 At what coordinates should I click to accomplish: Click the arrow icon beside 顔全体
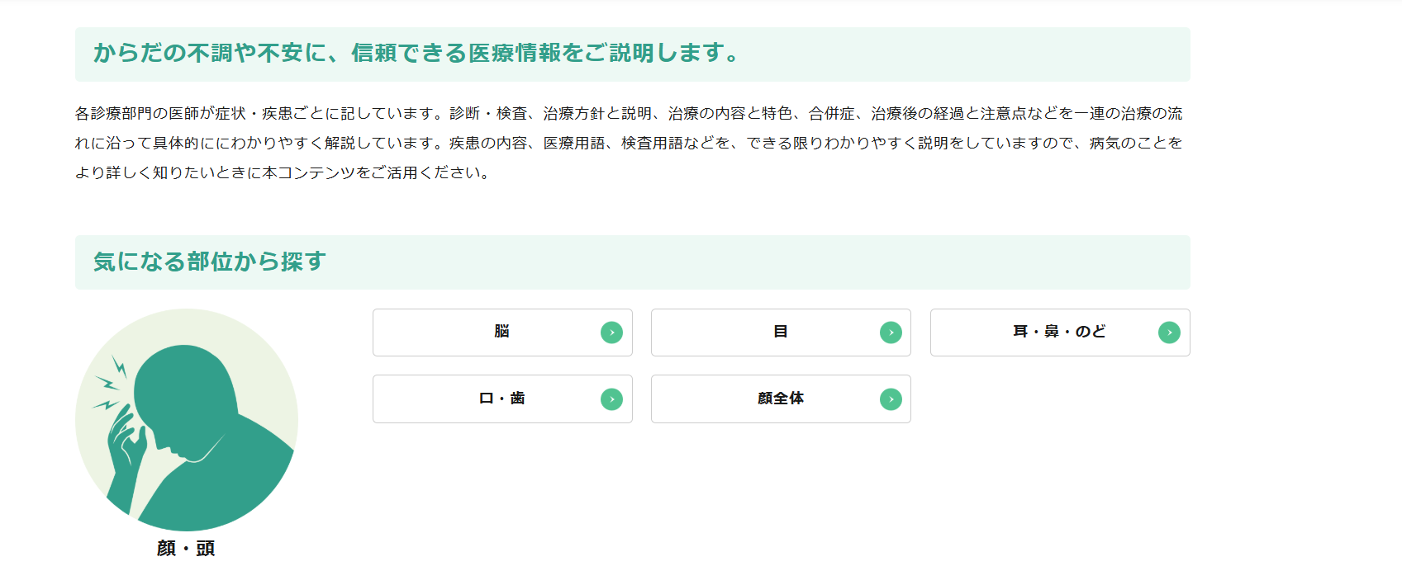click(x=891, y=399)
